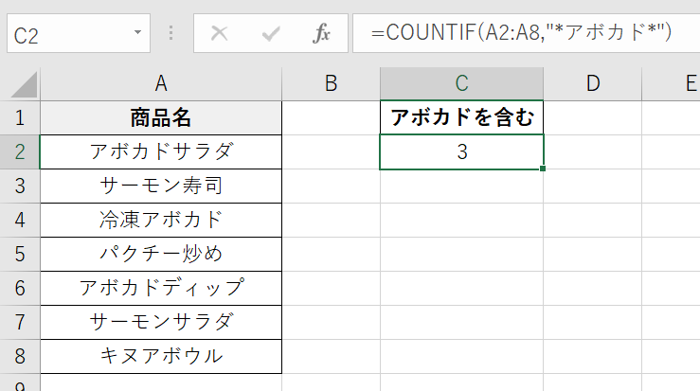Click the fill handle of cell C2
The width and height of the screenshot is (700, 391).
click(544, 169)
